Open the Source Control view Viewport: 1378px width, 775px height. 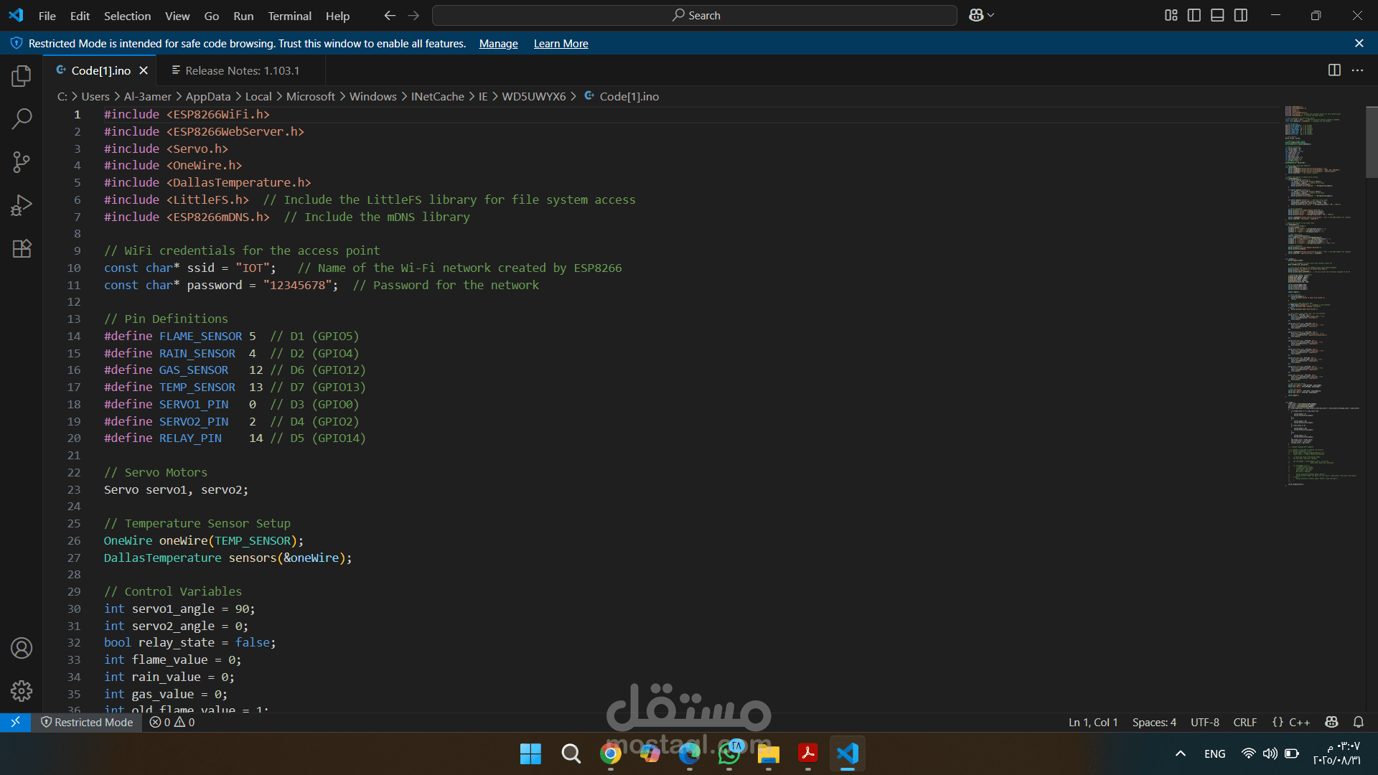[x=22, y=162]
